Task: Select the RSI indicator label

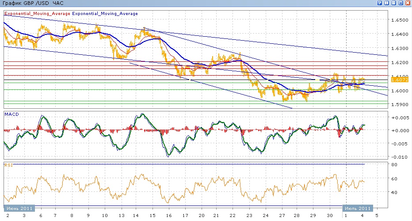Action: [x=8, y=165]
